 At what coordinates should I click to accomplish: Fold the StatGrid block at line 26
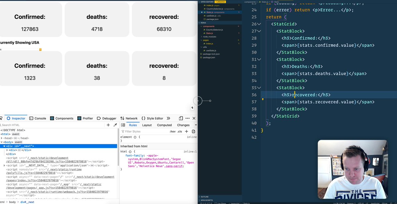click(x=259, y=24)
